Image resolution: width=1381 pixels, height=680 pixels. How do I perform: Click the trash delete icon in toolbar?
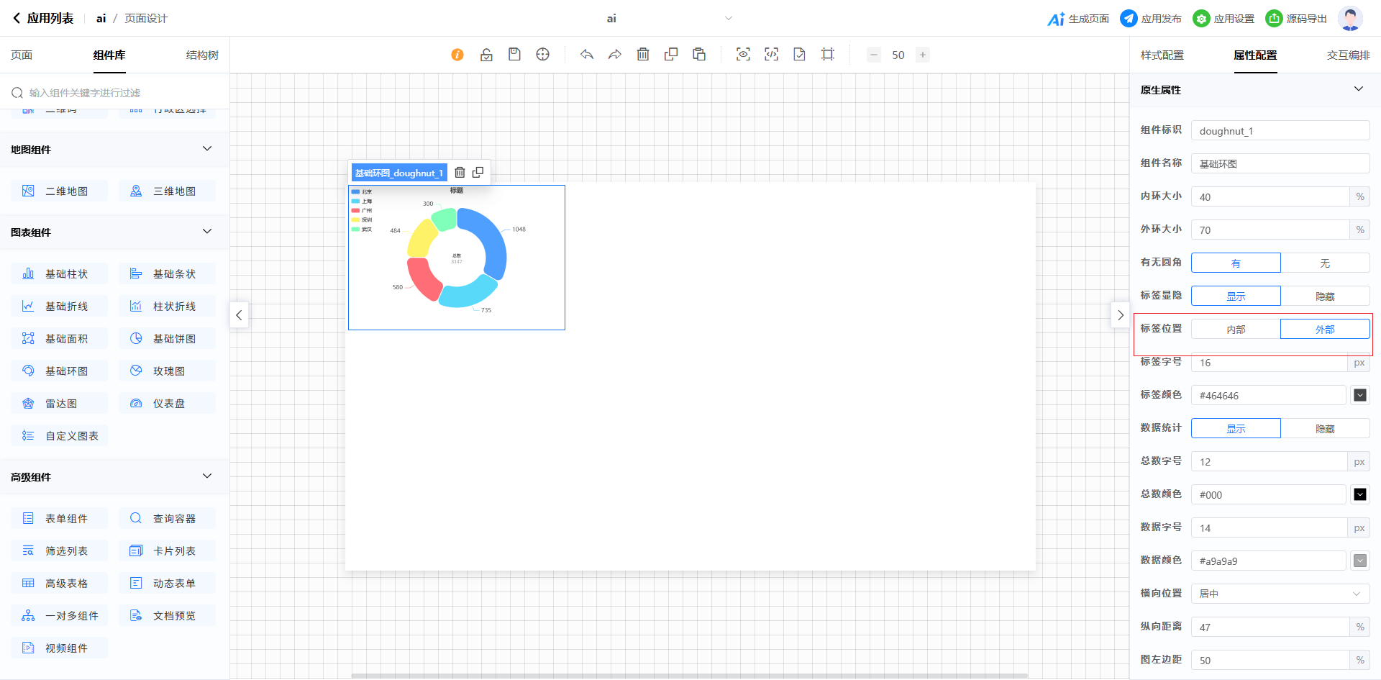tap(643, 55)
